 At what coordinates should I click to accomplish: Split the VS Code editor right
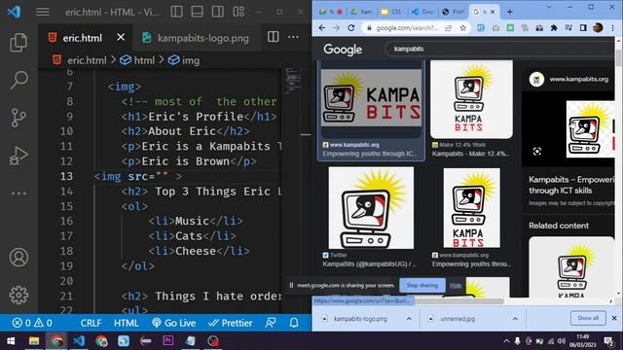pyautogui.click(x=273, y=37)
